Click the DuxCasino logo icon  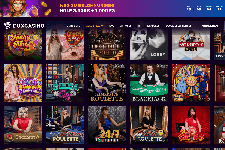pos(7,25)
